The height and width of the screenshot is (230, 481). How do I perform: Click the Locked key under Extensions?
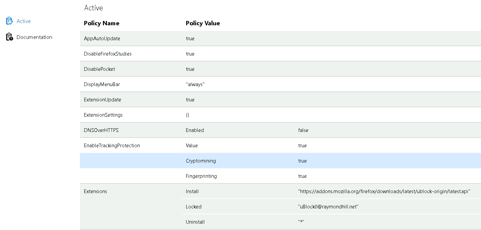[194, 207]
